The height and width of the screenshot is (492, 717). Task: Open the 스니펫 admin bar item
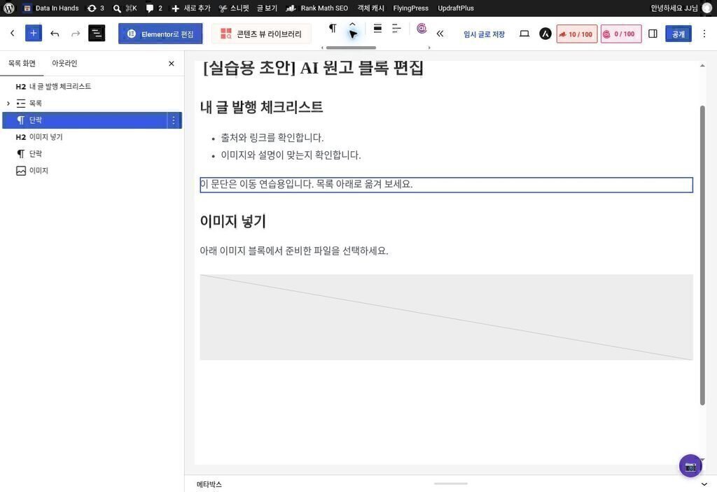point(234,8)
